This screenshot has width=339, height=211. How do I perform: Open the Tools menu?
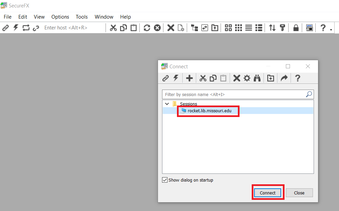82,17
